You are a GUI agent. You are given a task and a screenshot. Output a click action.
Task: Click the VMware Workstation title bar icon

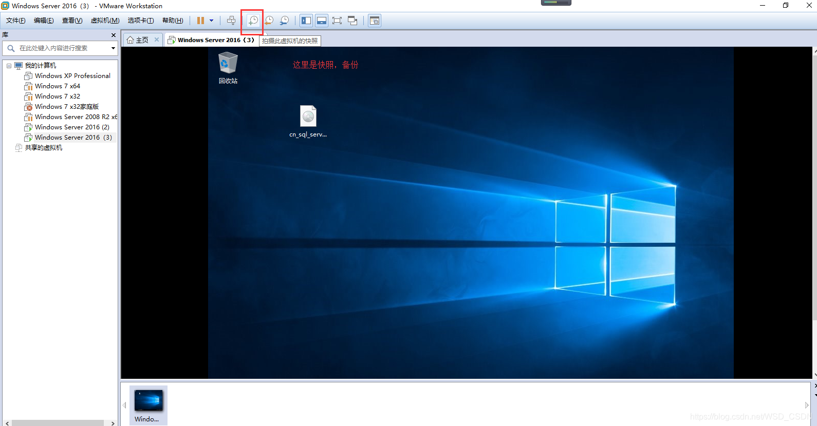(5, 6)
